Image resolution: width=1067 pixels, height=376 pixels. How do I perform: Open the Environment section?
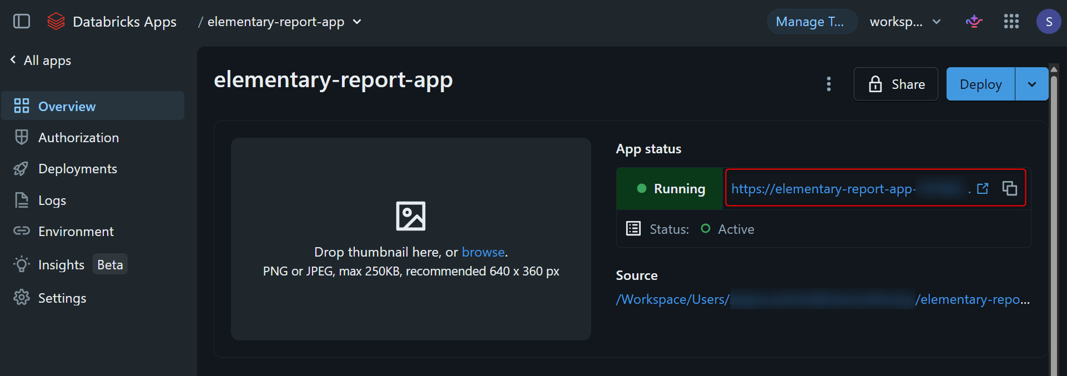click(93, 231)
